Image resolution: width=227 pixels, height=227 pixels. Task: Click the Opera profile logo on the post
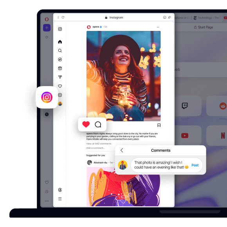[89, 27]
